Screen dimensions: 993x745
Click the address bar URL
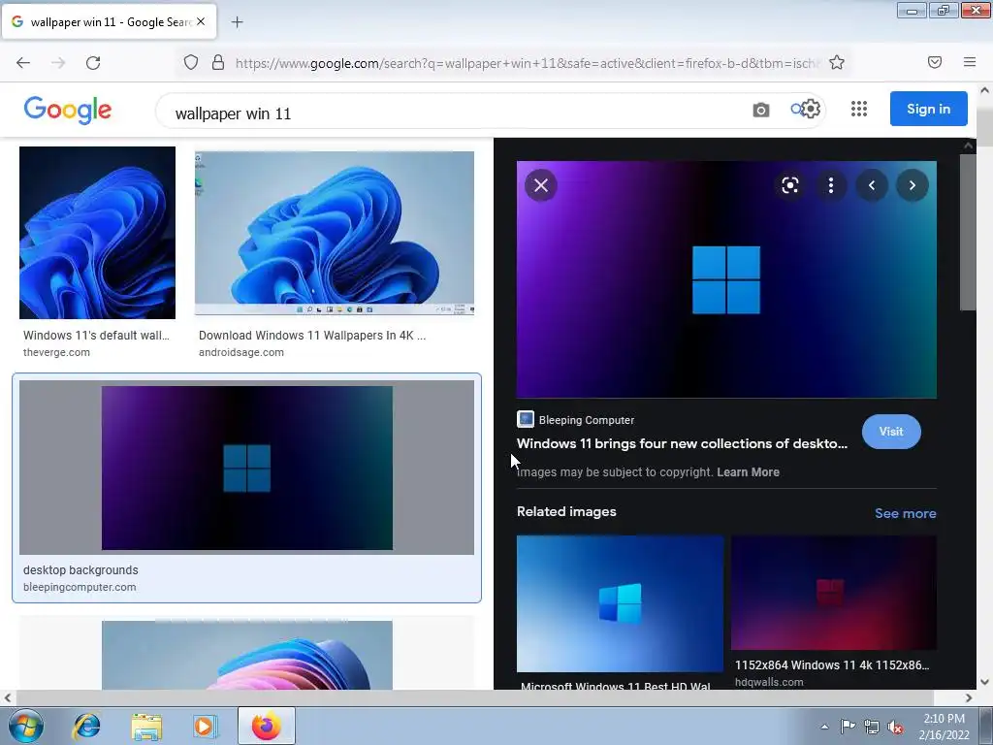tap(527, 63)
